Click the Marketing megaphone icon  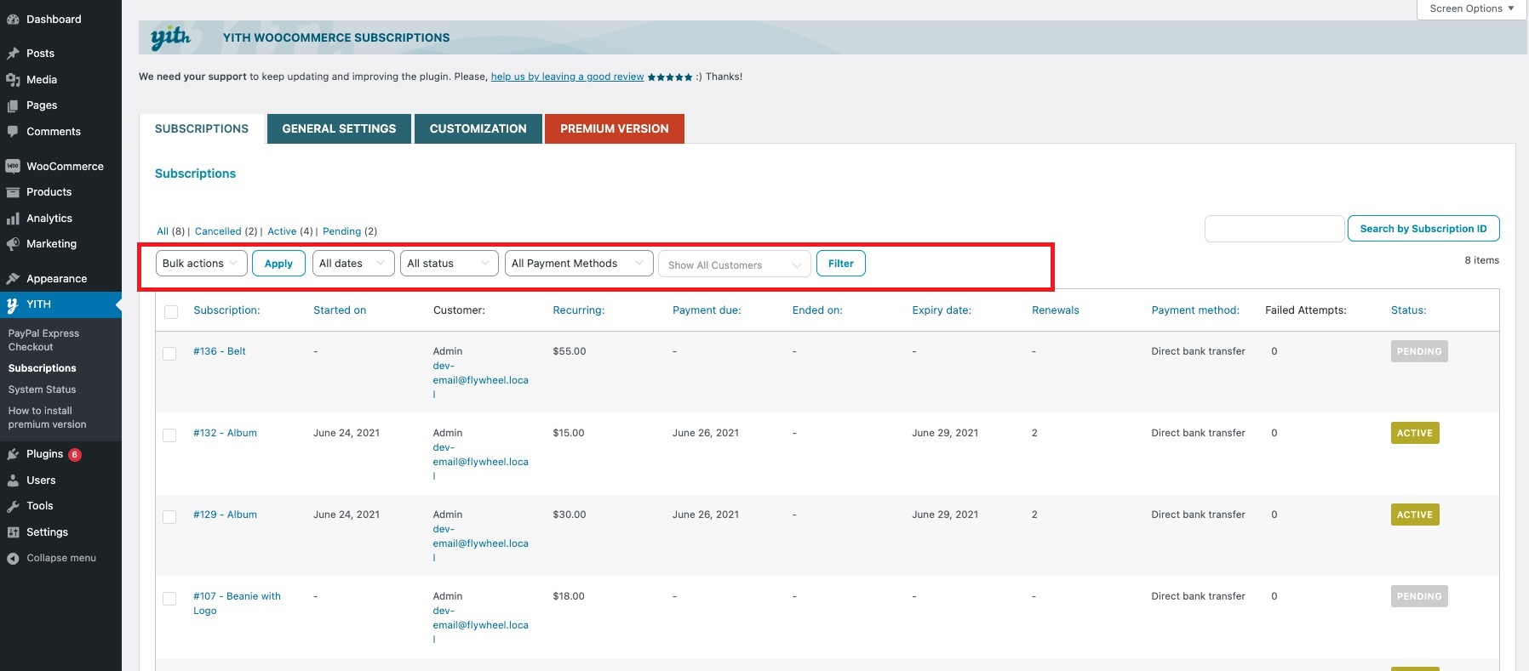(x=13, y=244)
